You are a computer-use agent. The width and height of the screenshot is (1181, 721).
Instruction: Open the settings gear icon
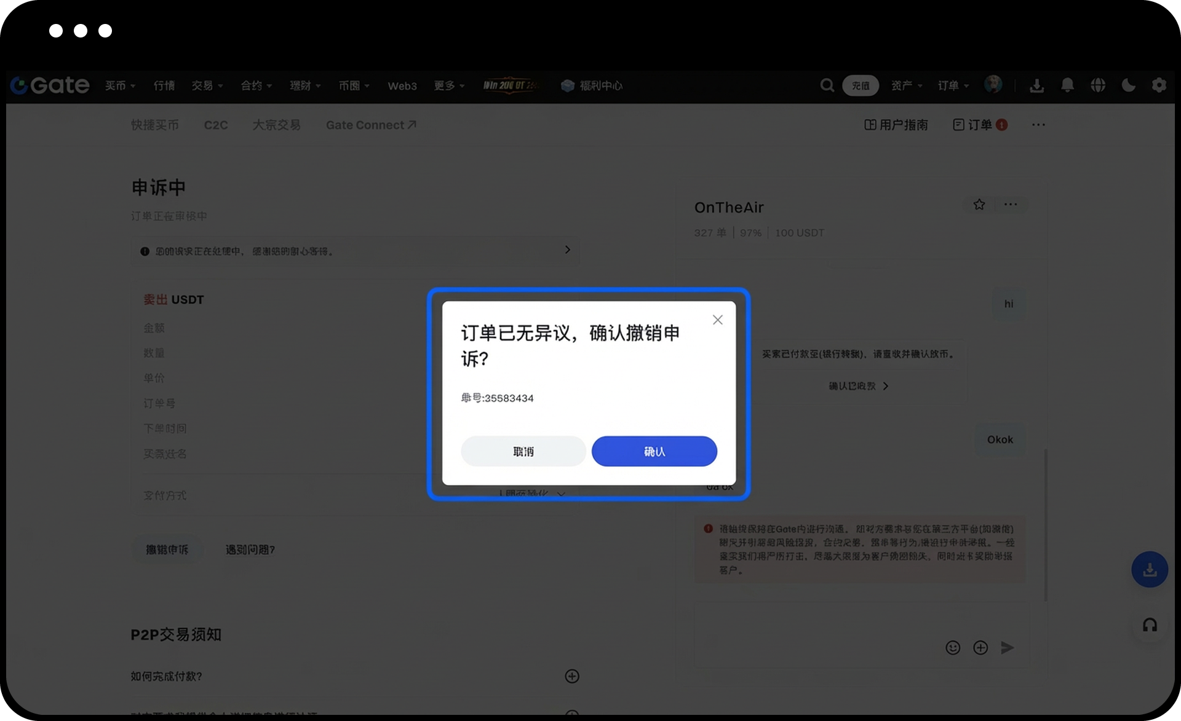(x=1159, y=85)
